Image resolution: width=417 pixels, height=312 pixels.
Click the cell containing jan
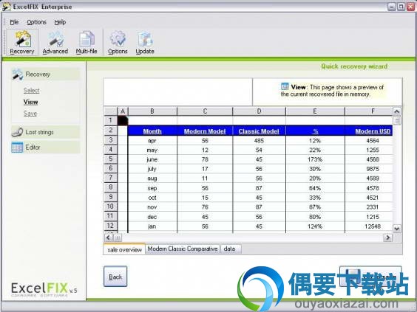pyautogui.click(x=152, y=226)
